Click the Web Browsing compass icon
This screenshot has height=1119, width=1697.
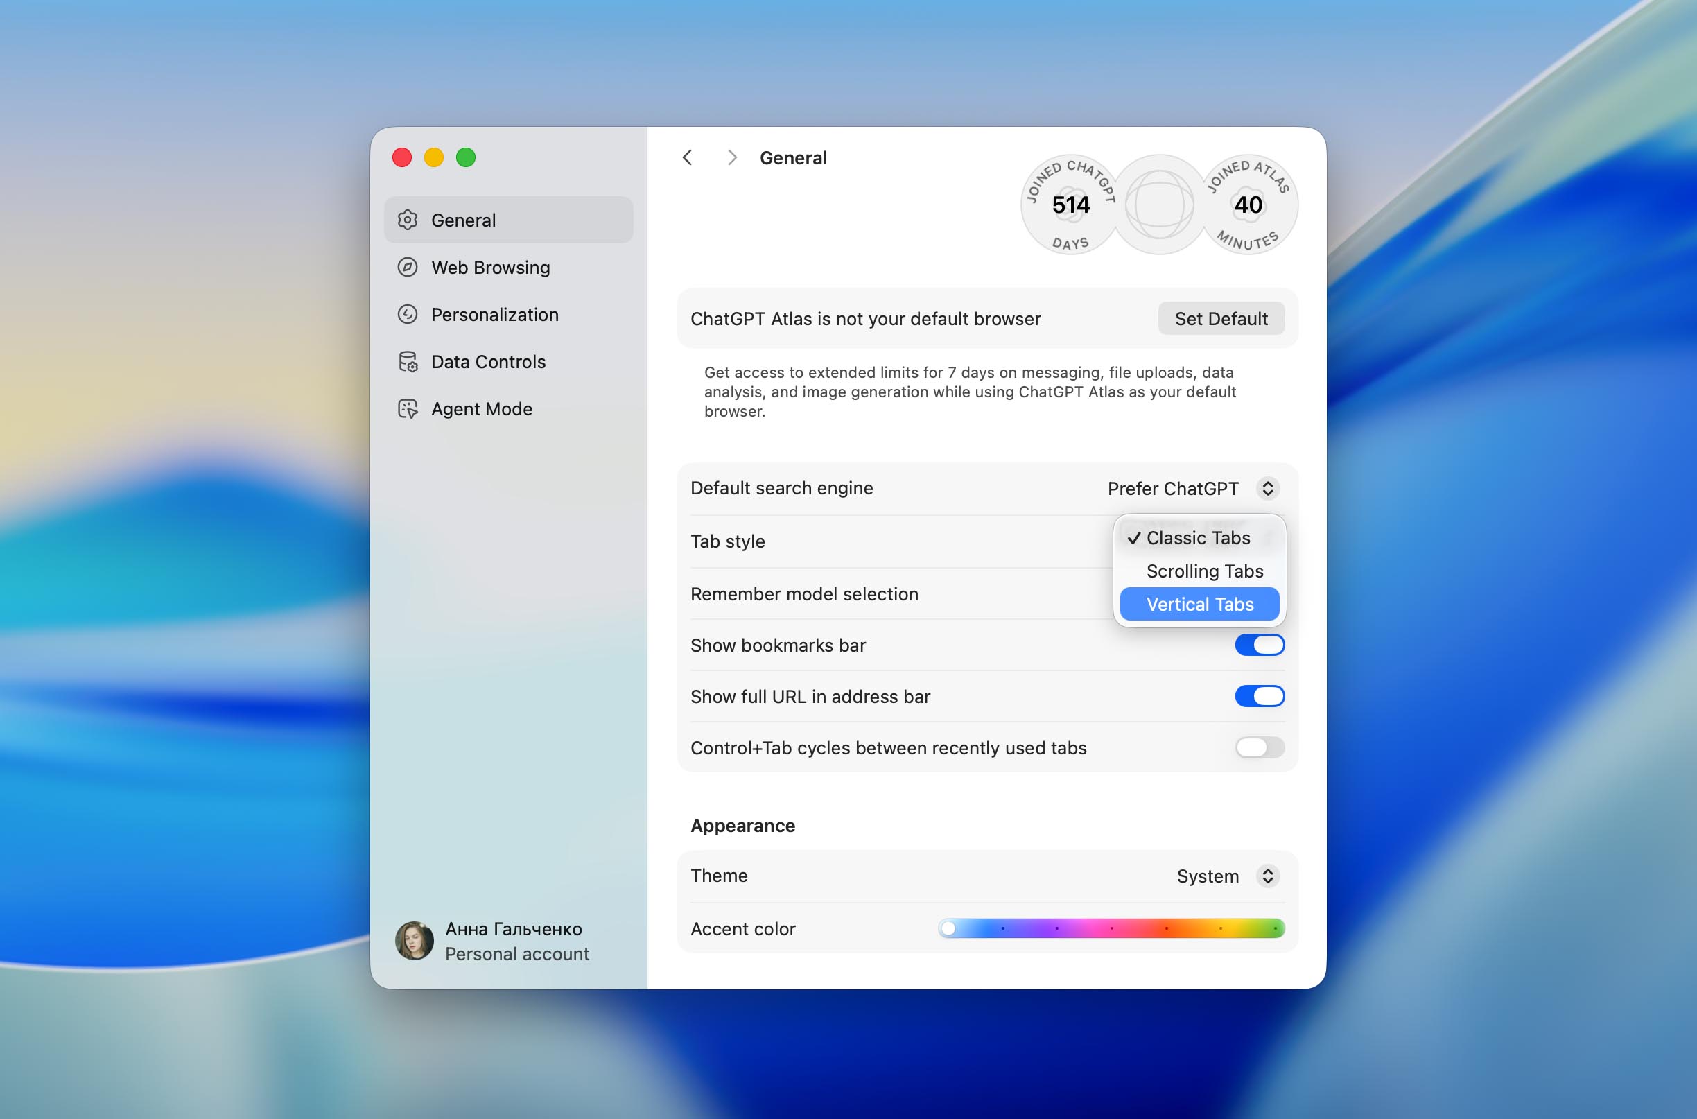[408, 267]
